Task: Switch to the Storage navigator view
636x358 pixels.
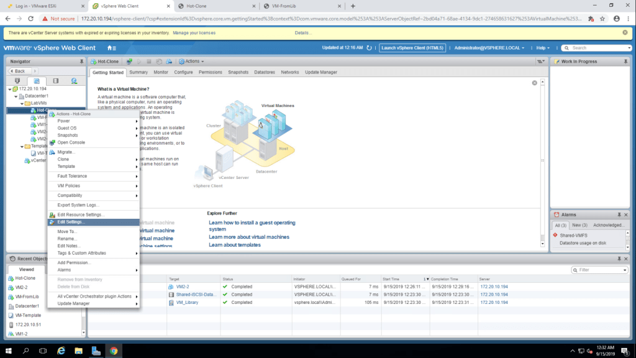Action: click(55, 81)
